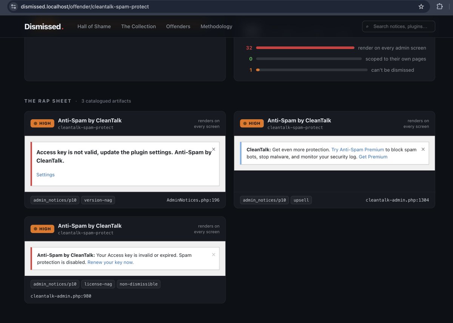Click the Try Anti-Spam Premium link

coord(357,150)
